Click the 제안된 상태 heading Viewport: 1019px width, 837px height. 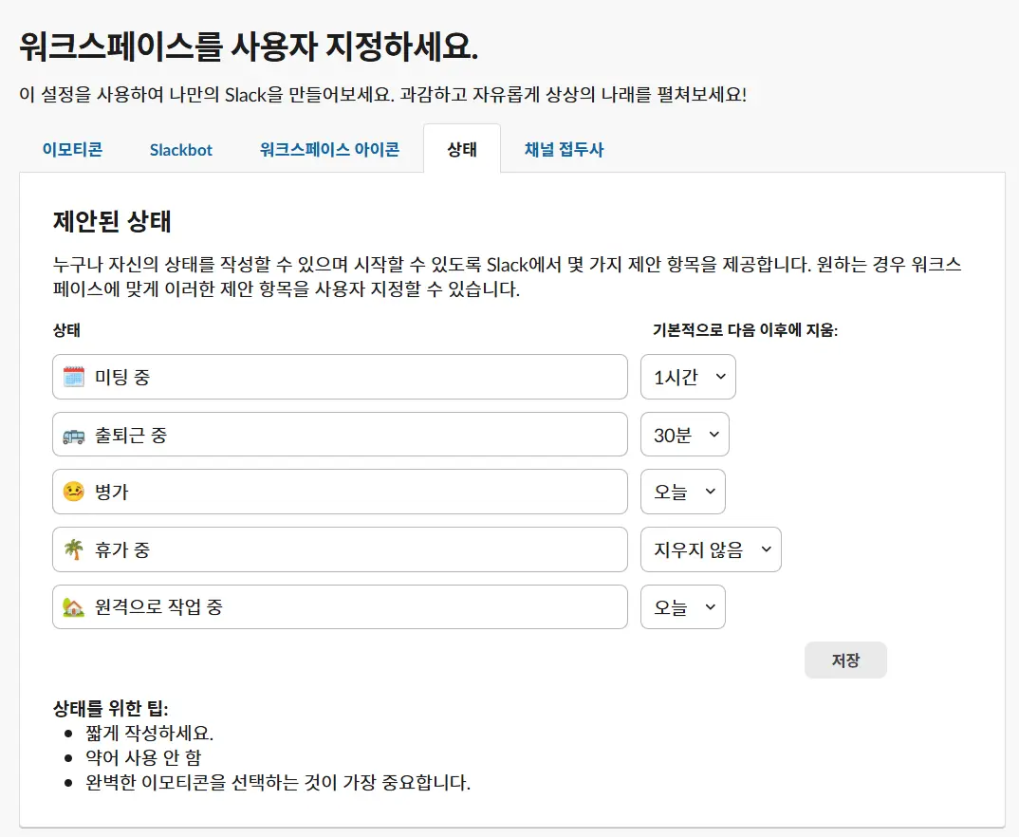coord(112,222)
